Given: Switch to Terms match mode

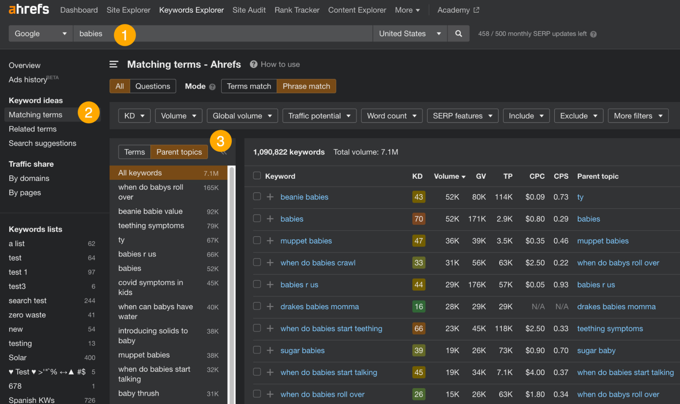Looking at the screenshot, I should tap(249, 86).
